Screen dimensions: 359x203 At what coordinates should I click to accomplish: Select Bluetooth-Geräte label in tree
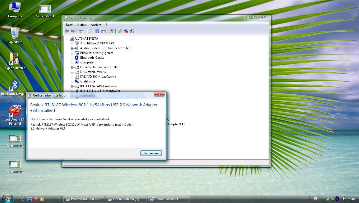pyautogui.click(x=92, y=58)
